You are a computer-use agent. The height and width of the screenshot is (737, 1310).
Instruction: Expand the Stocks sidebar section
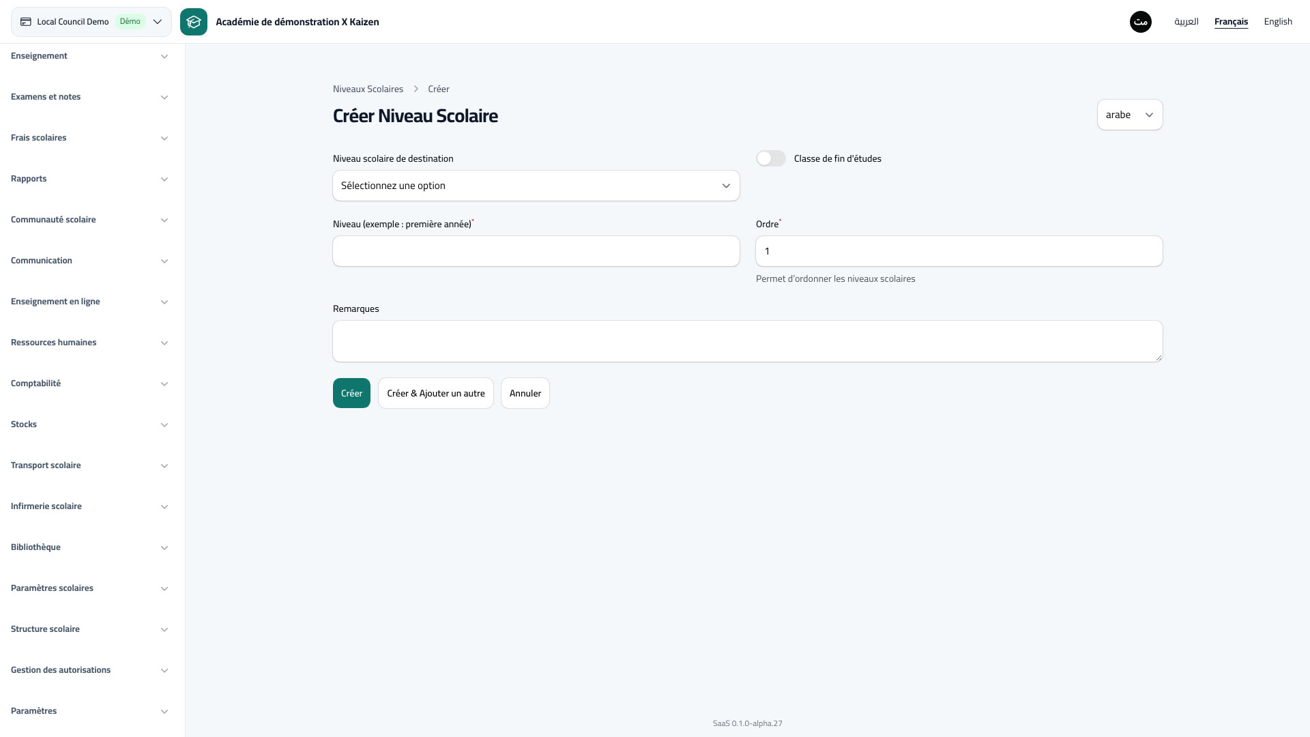[90, 424]
